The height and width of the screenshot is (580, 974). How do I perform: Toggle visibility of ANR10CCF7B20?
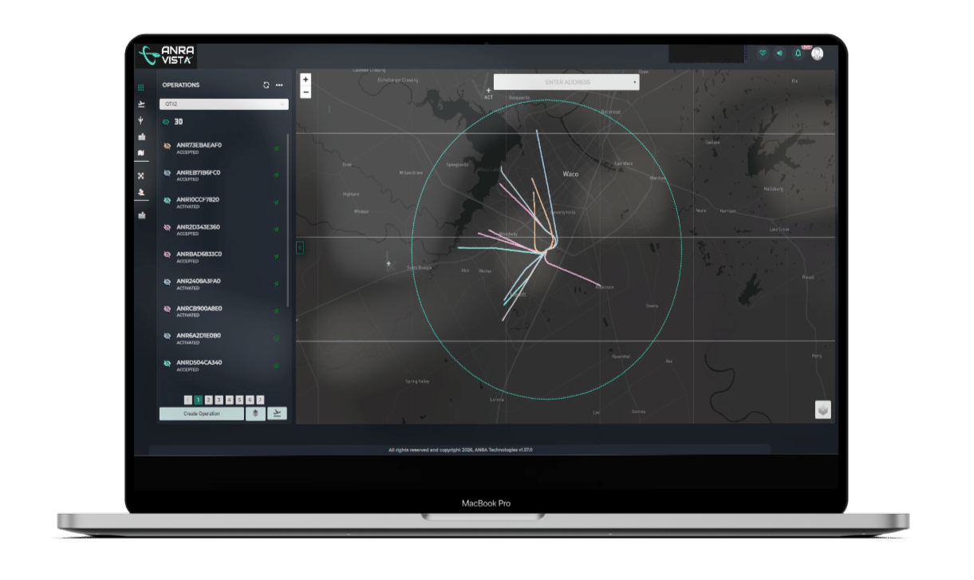168,200
